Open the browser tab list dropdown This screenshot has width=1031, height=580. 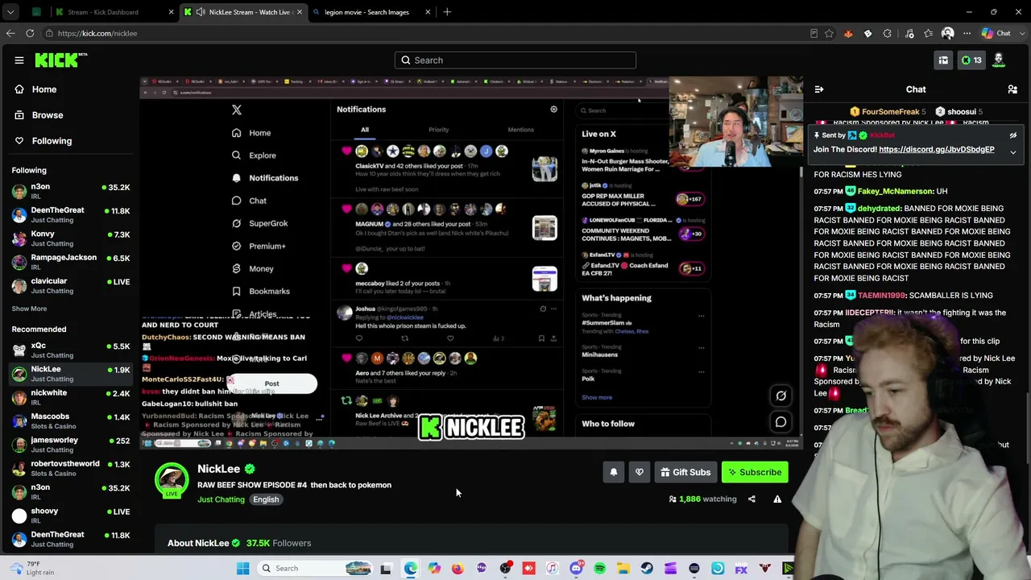point(10,12)
